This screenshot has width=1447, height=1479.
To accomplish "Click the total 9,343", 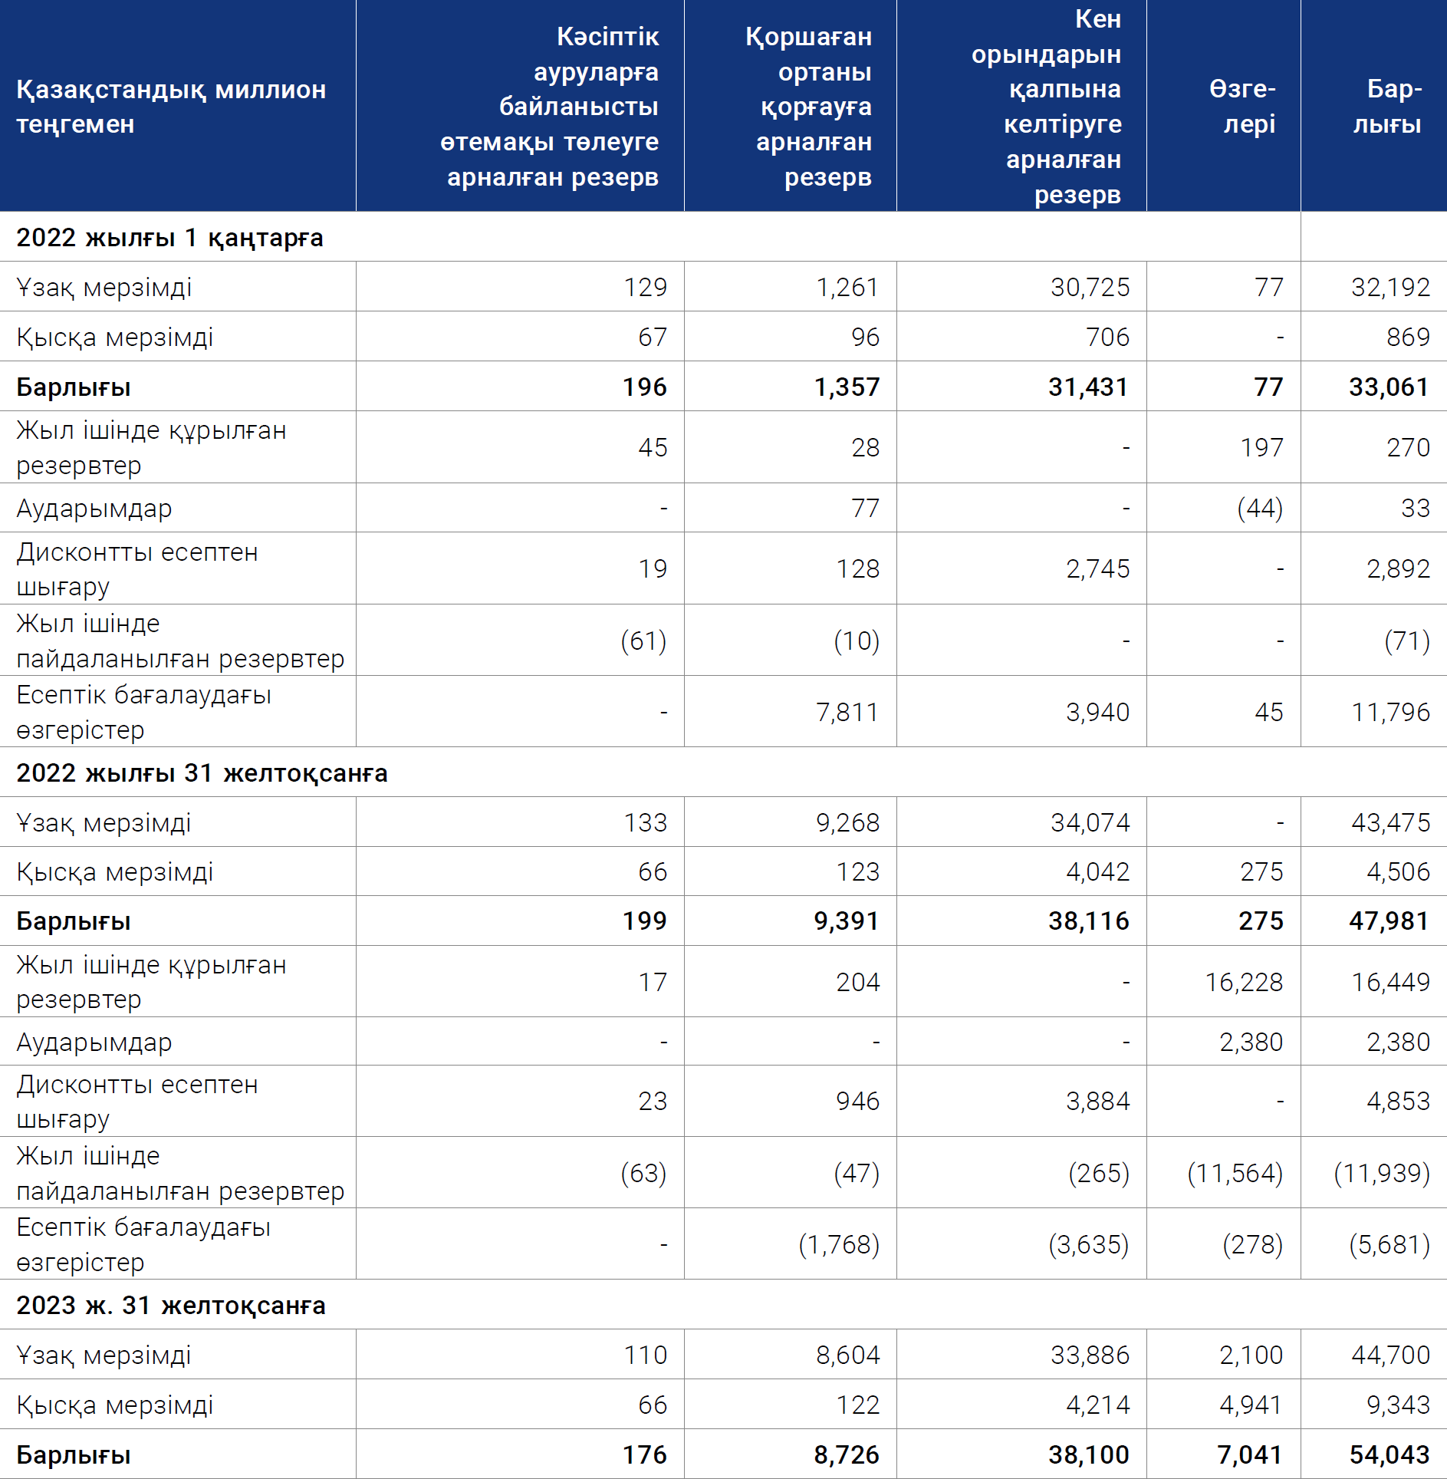I will point(1398,1405).
